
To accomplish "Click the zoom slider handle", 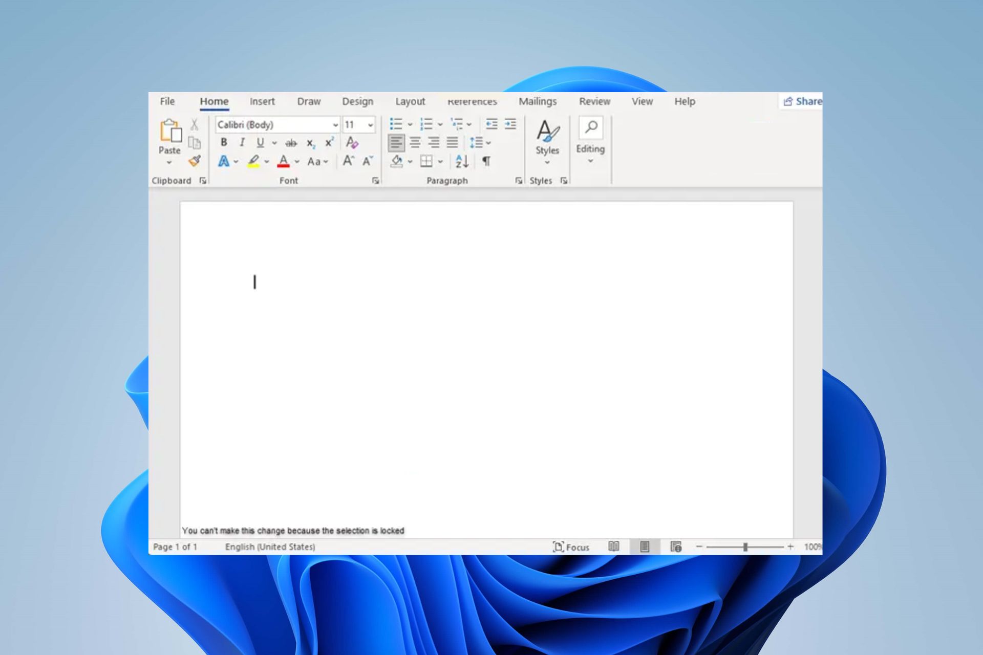I will 745,547.
